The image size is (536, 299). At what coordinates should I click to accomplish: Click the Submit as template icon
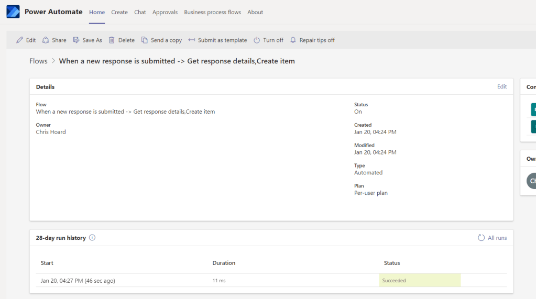(x=192, y=40)
